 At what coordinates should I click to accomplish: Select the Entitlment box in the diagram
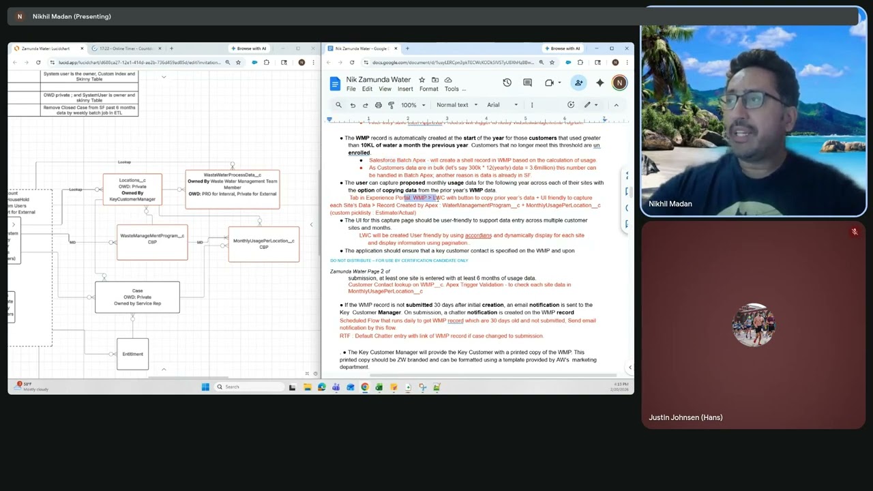132,354
